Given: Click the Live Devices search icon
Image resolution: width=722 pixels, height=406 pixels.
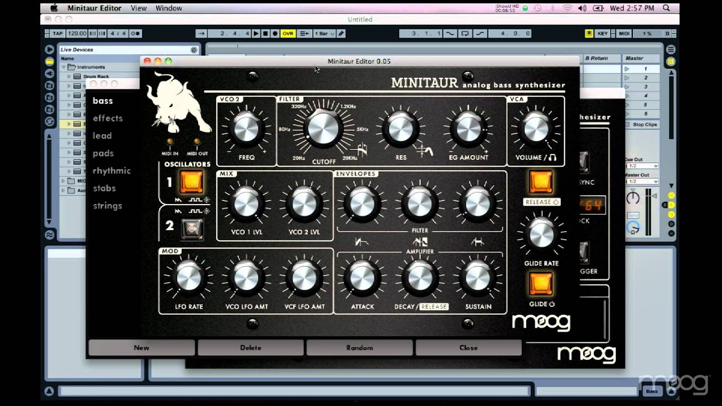Looking at the screenshot, I should pos(194,50).
